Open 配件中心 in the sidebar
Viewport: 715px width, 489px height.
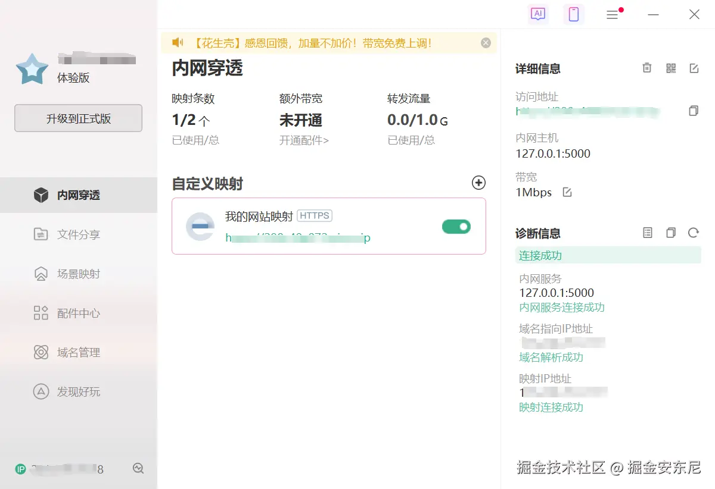79,313
